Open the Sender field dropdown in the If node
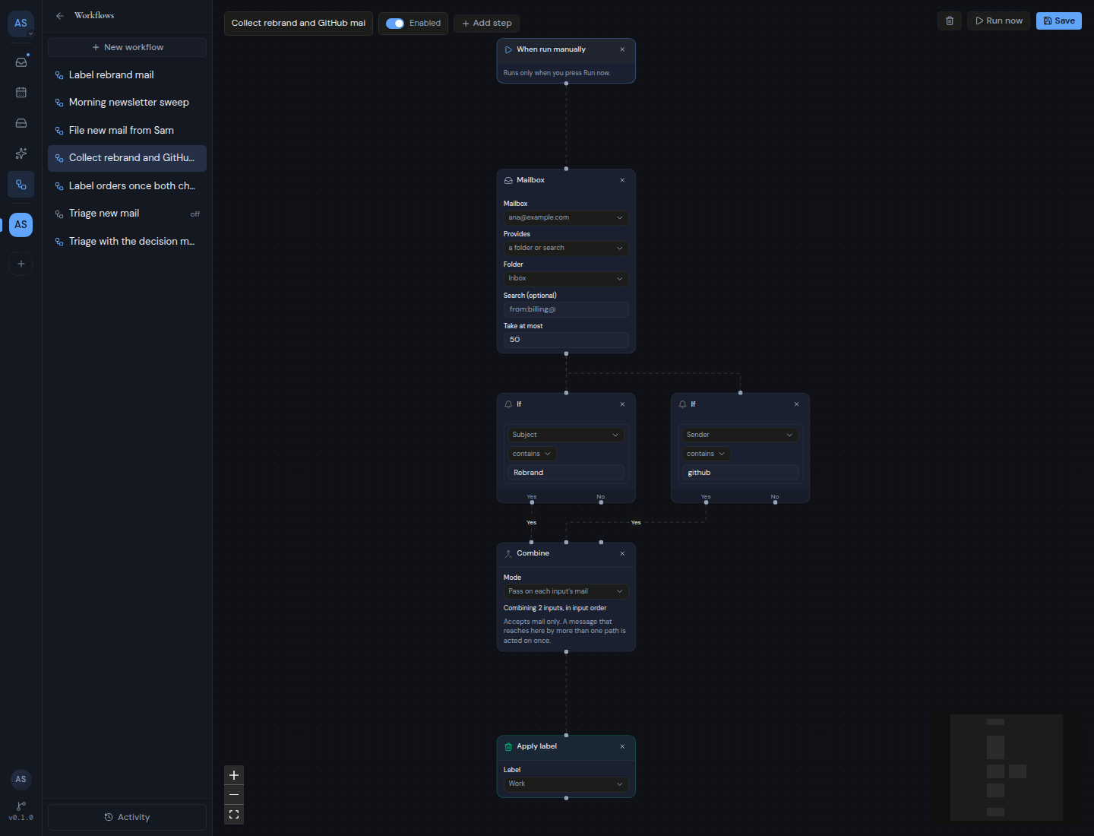 tap(740, 435)
